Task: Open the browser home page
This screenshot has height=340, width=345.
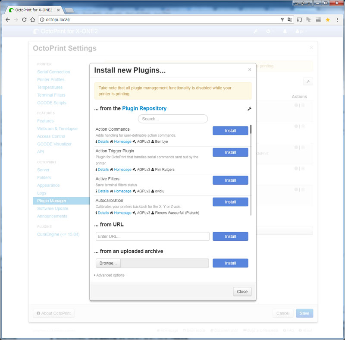Action: (33, 19)
